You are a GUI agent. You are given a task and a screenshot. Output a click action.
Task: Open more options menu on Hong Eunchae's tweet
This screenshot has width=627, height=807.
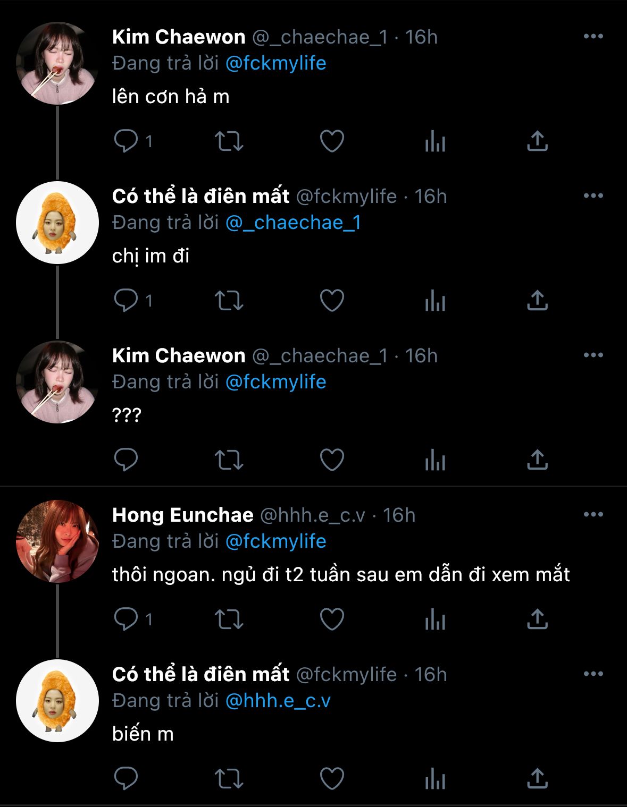[593, 515]
